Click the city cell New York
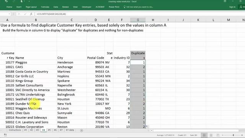The image size is (245, 138). pos(72,104)
